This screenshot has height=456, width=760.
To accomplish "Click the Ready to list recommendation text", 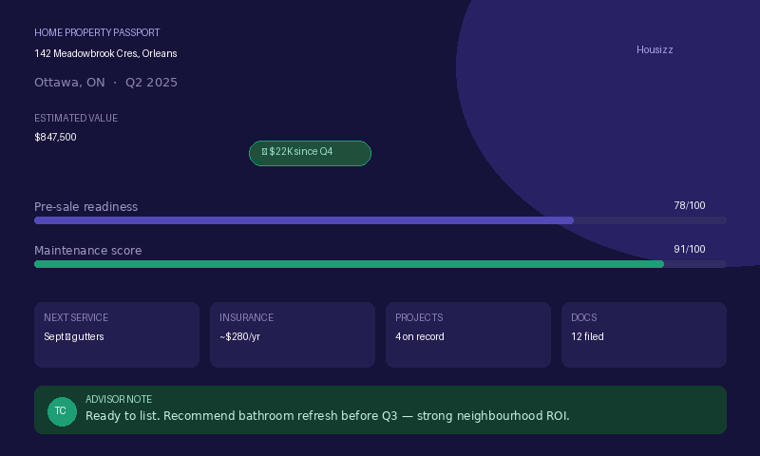I will click(x=328, y=416).
